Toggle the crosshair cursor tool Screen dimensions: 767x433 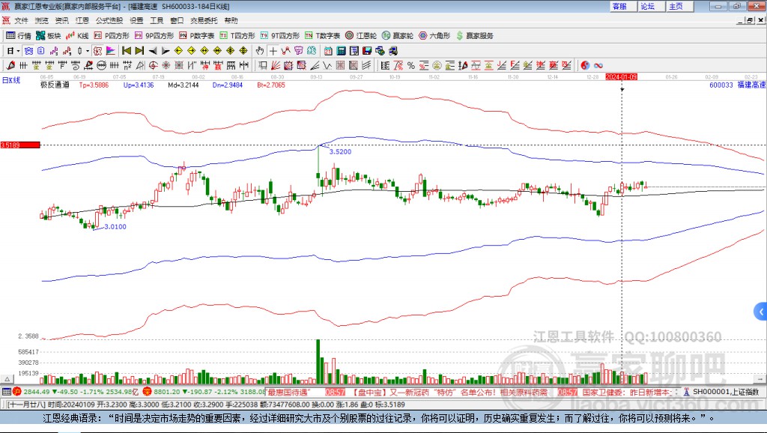273,51
